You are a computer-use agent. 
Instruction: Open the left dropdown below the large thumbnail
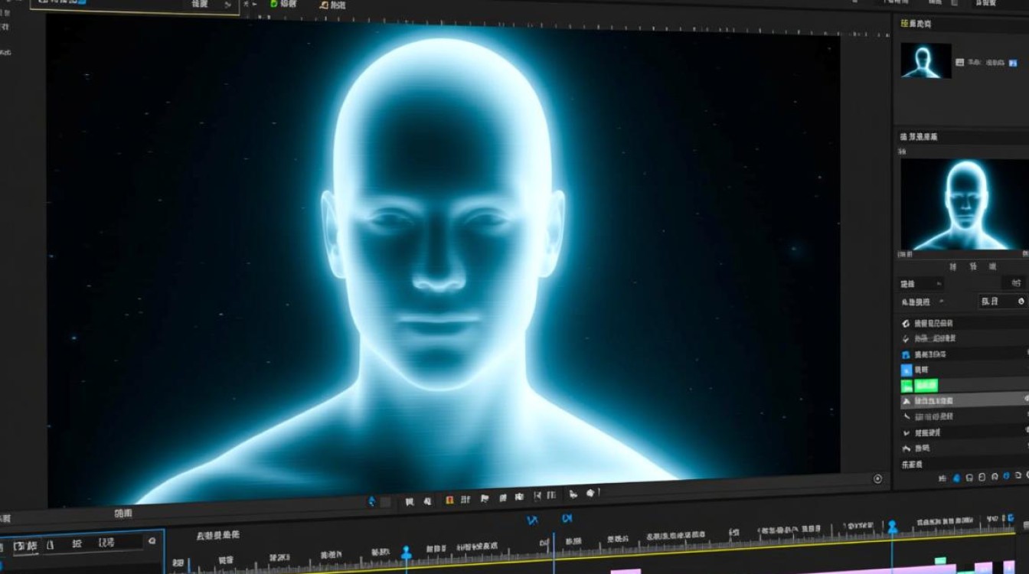point(921,283)
